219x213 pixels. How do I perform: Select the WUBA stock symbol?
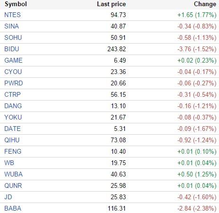pyautogui.click(x=14, y=174)
